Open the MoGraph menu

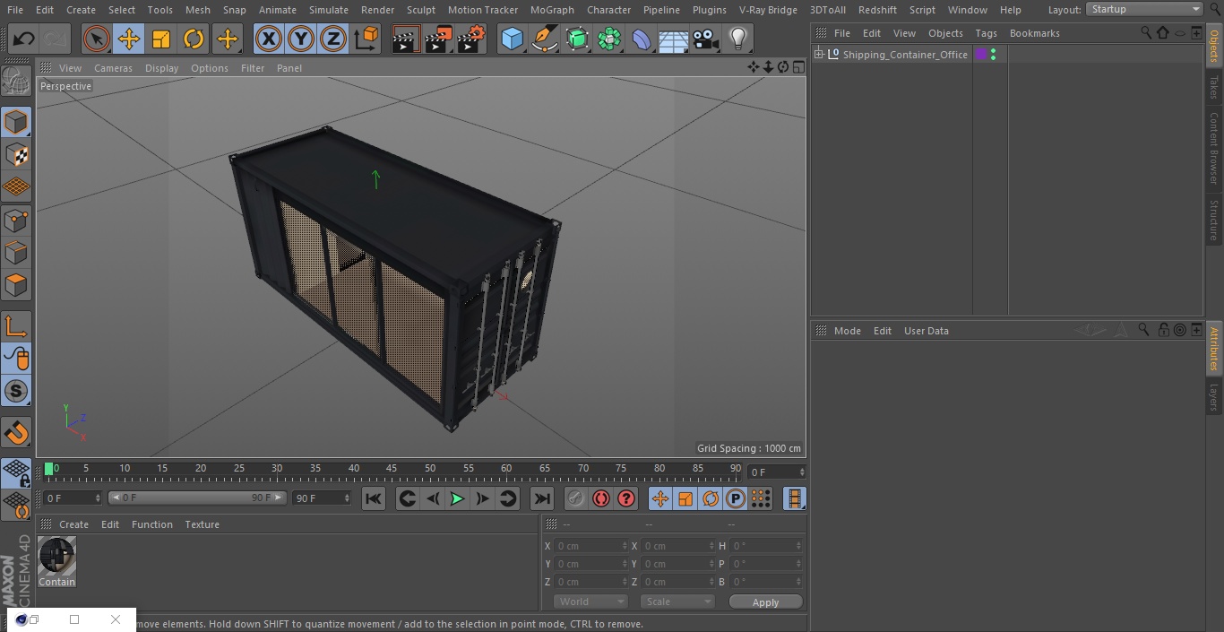coord(552,10)
